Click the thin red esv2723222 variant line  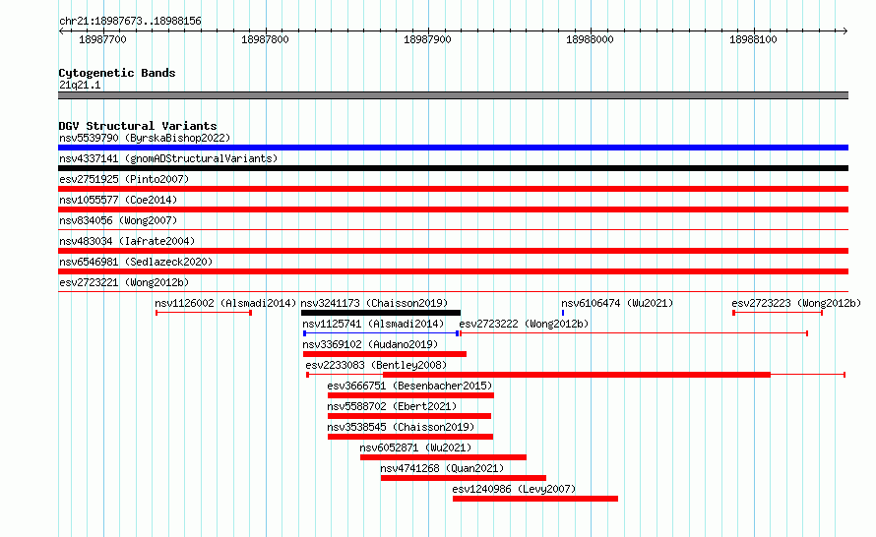pyautogui.click(x=634, y=333)
